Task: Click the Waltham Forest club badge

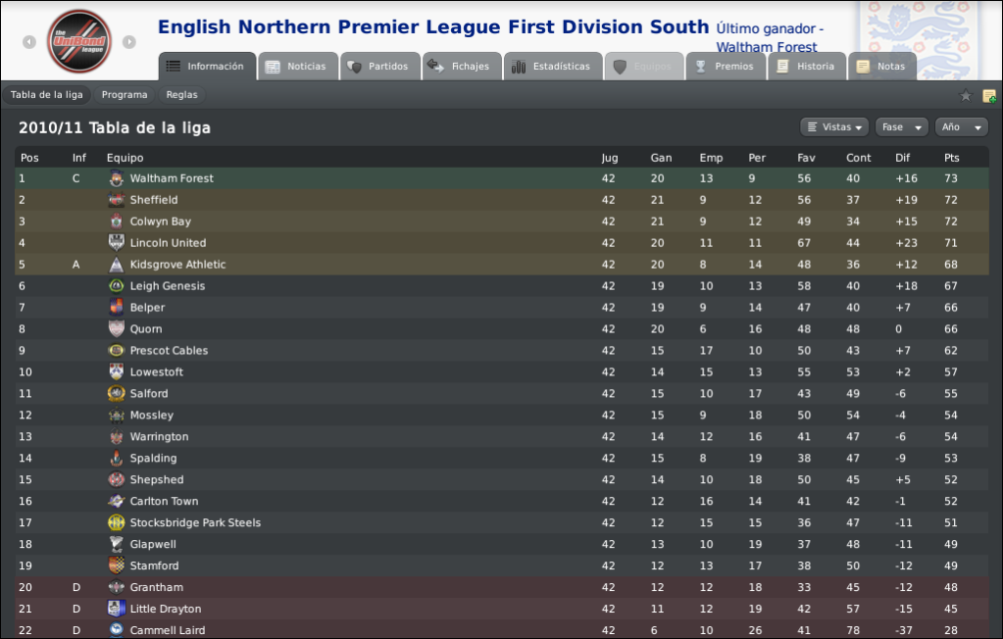Action: click(x=117, y=178)
